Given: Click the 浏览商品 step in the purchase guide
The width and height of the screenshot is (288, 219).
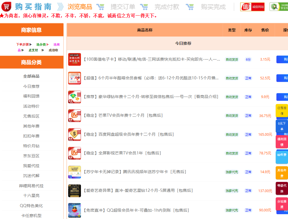Looking at the screenshot, I should tap(80, 7).
